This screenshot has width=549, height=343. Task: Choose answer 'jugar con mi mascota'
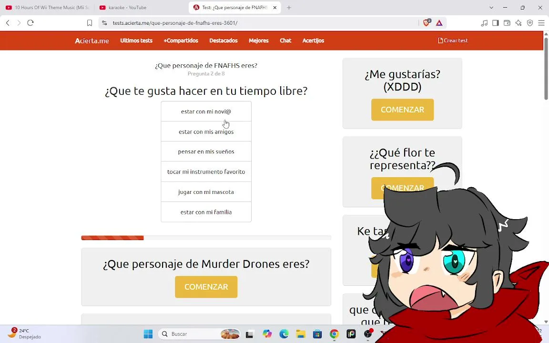[x=206, y=192]
